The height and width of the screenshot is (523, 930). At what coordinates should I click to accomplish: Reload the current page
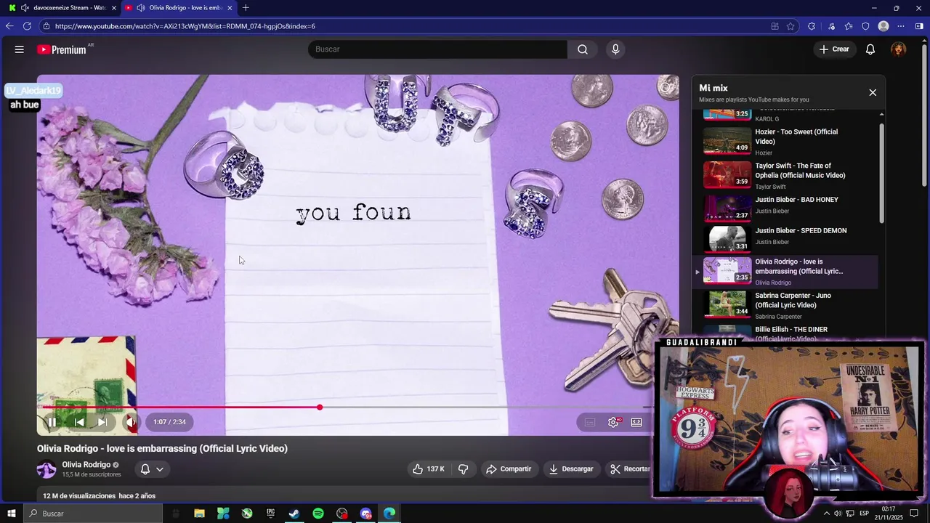point(27,26)
